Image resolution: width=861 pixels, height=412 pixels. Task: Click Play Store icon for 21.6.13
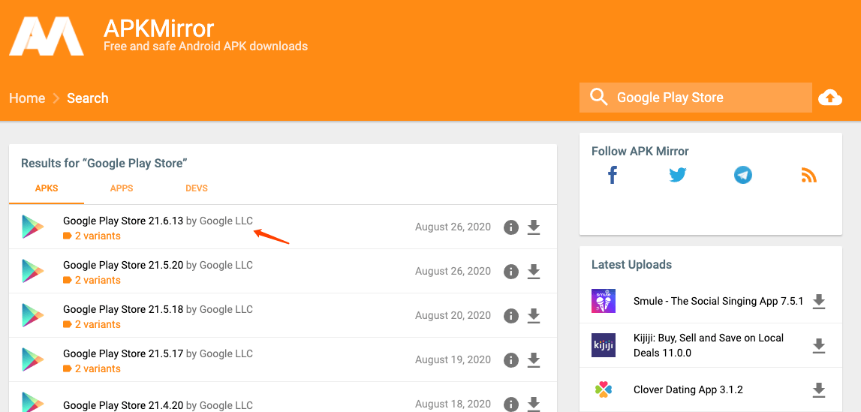tap(33, 227)
